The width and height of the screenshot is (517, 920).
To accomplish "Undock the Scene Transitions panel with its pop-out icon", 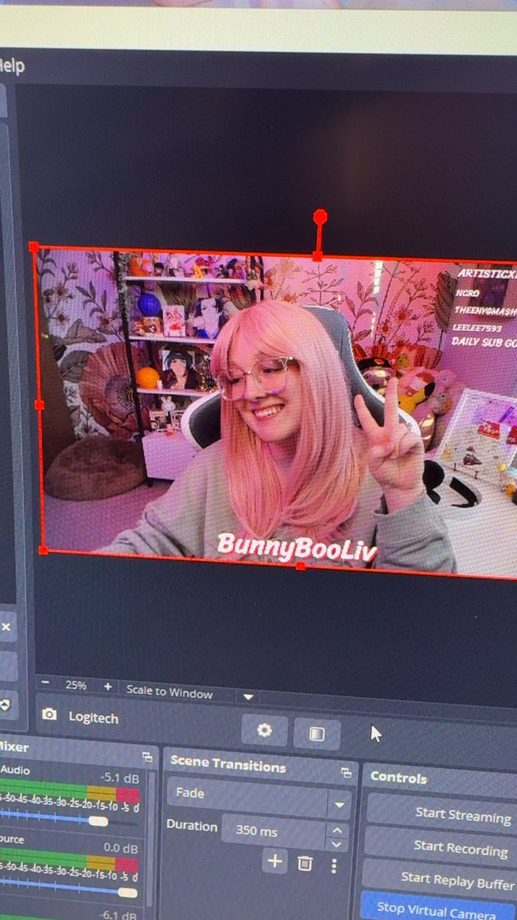I will 346,772.
